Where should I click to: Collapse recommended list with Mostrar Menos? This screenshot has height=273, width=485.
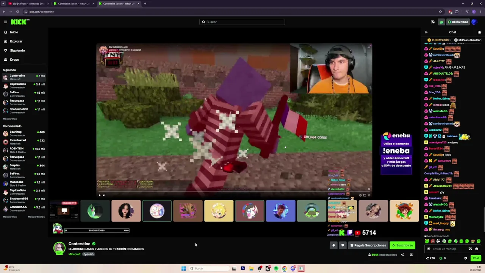click(36, 217)
